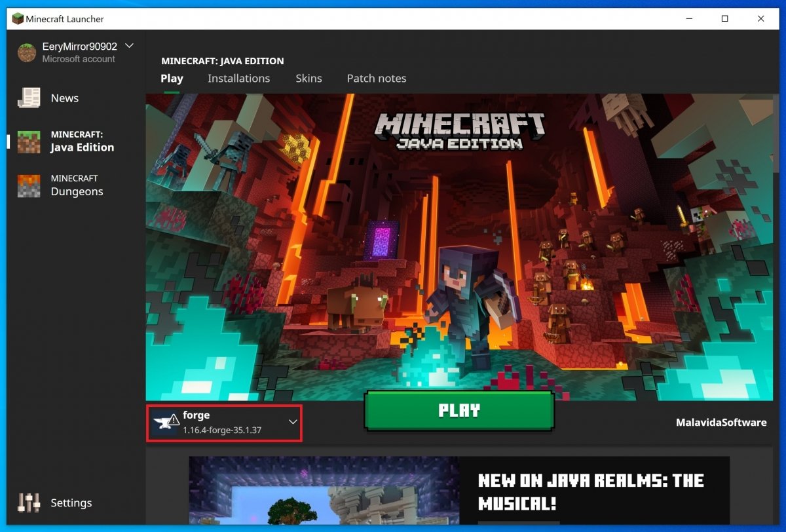The image size is (786, 532).
Task: Click the Minecraft Launcher title bar icon
Action: click(x=18, y=19)
